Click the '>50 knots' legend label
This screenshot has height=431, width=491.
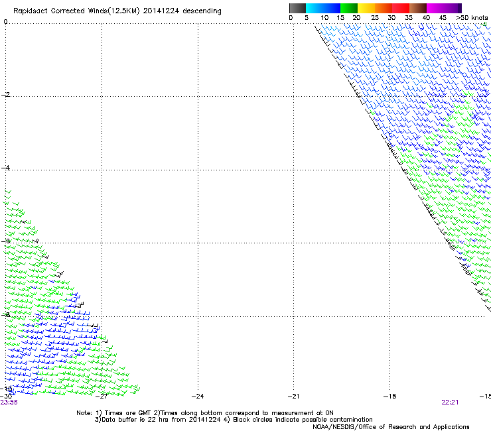(472, 18)
